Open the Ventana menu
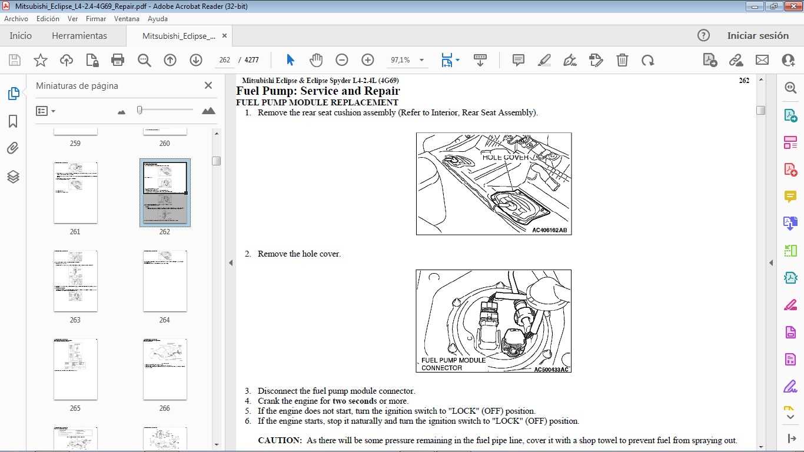The height and width of the screenshot is (452, 804). click(127, 19)
